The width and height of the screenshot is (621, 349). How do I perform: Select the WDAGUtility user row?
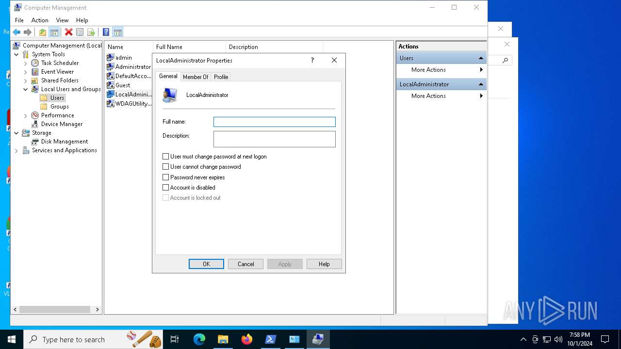pos(129,104)
